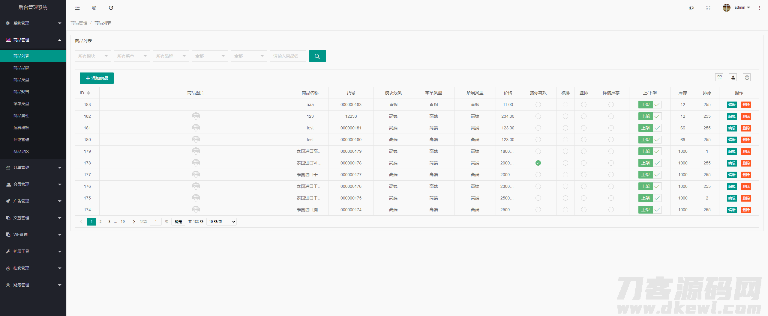
Task: Toggle the 上架 switch for product 183
Action: tap(650, 105)
